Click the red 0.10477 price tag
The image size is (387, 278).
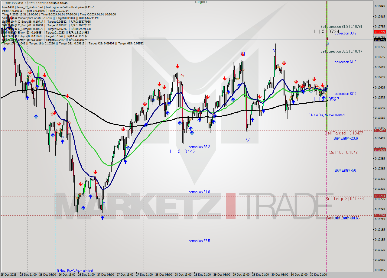(x=380, y=131)
